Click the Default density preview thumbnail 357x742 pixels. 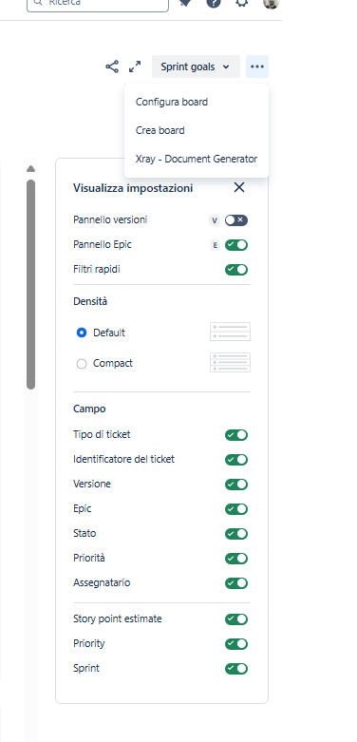tap(231, 332)
